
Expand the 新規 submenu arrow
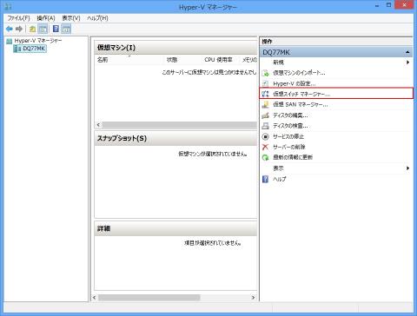tap(407, 63)
